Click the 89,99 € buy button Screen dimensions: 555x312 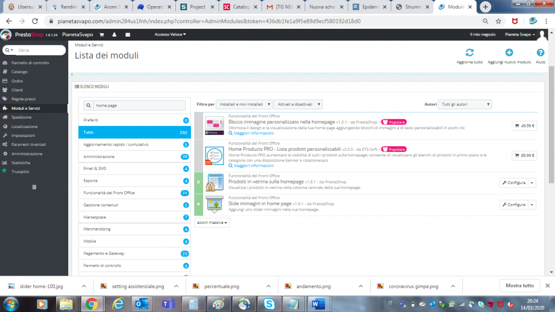524,156
